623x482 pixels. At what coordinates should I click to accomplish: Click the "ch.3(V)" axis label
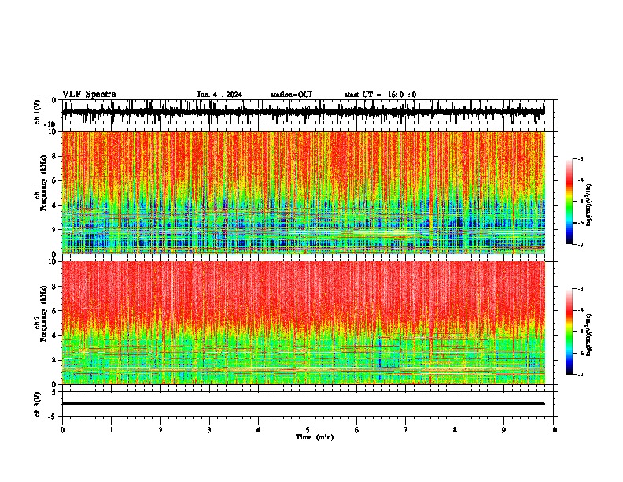pyautogui.click(x=38, y=404)
